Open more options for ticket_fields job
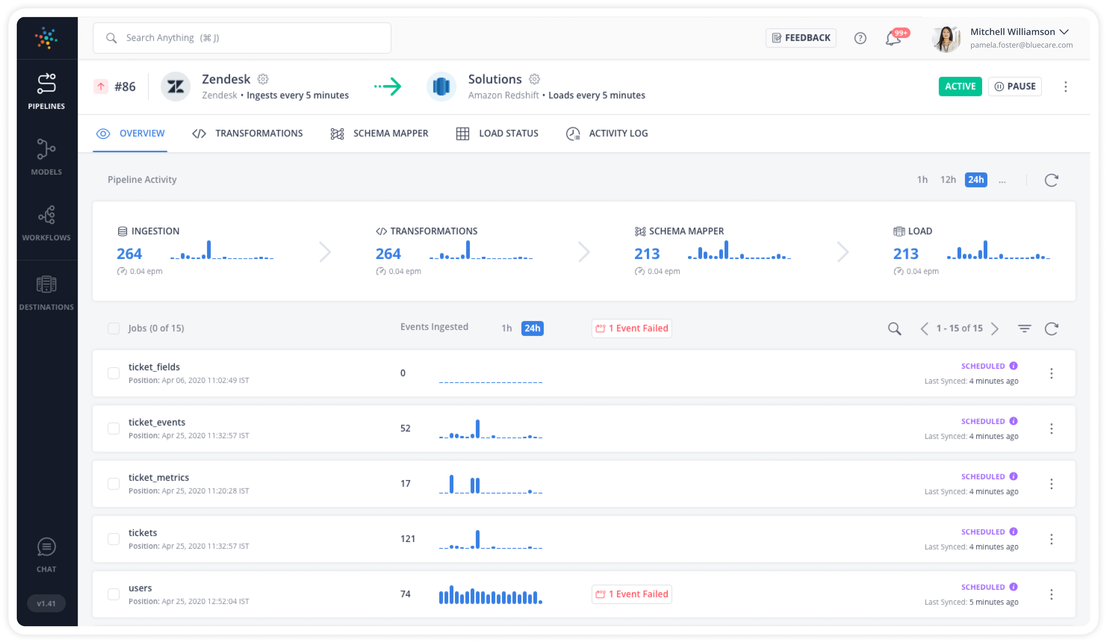Viewport: 1107px width, 643px height. [1051, 373]
